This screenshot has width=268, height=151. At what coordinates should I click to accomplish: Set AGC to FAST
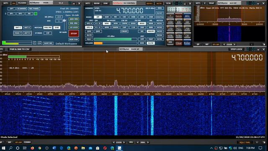point(151,39)
